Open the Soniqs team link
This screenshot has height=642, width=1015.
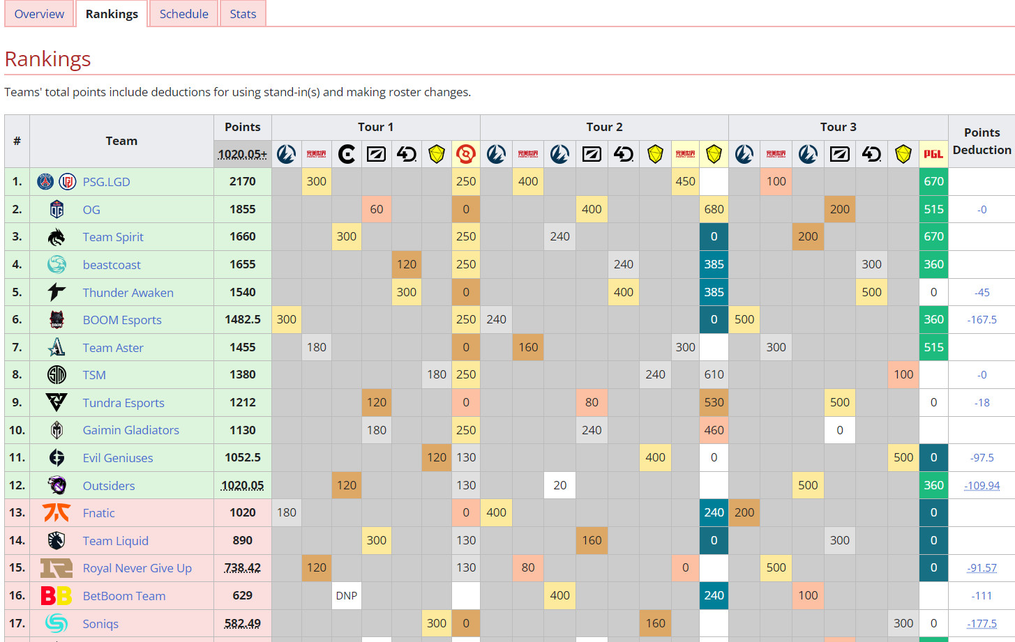click(100, 624)
